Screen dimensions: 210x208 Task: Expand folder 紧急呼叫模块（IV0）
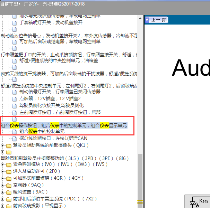click(2, 164)
